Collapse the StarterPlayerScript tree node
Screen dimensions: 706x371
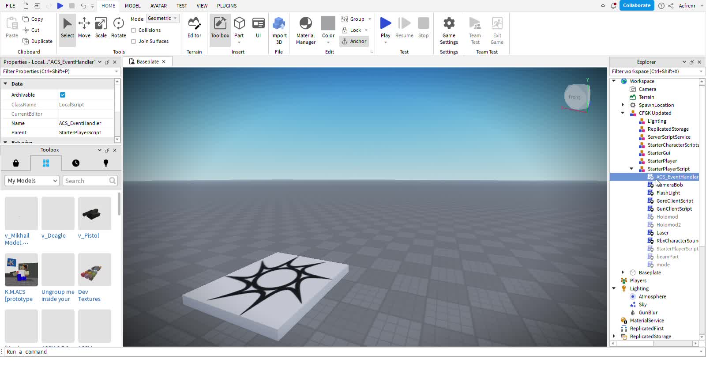point(631,169)
